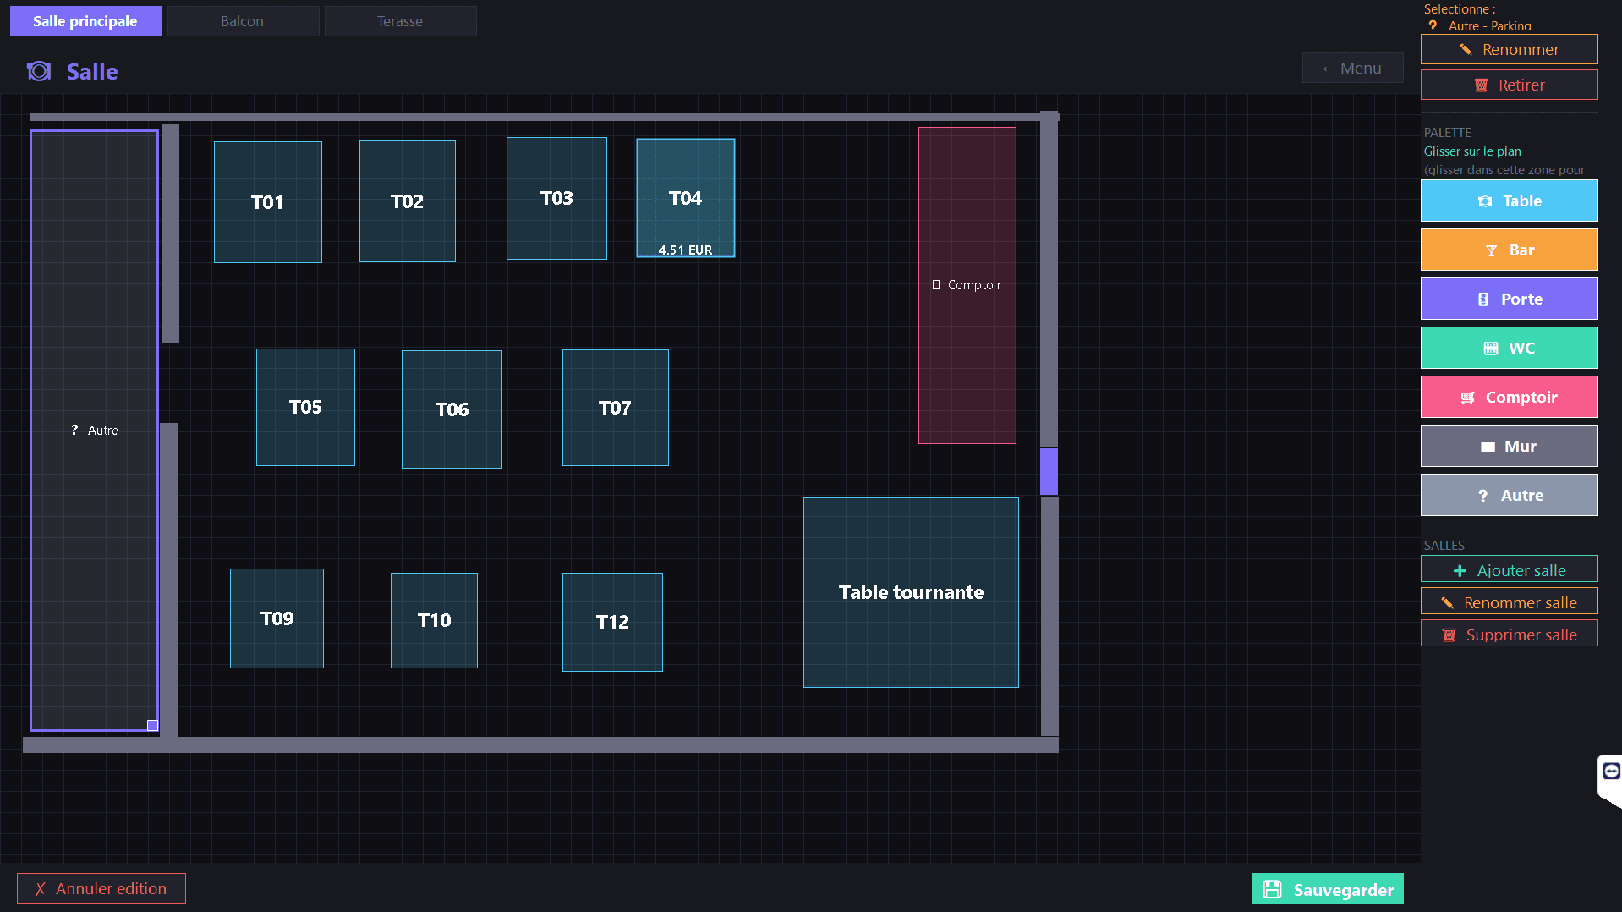The image size is (1622, 912).
Task: Click the floppy disk icon on Sauvegarder
Action: coord(1272,889)
